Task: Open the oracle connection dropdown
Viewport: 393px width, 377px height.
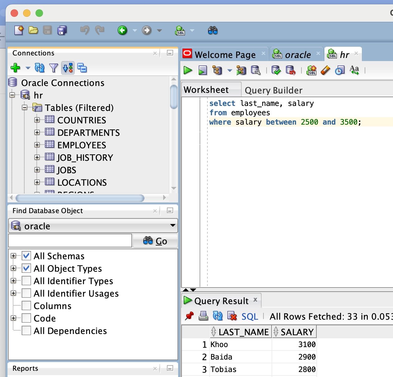Action: point(93,226)
